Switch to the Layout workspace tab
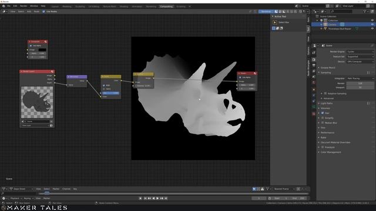Image resolution: width=376 pixels, height=211 pixels. coord(55,6)
